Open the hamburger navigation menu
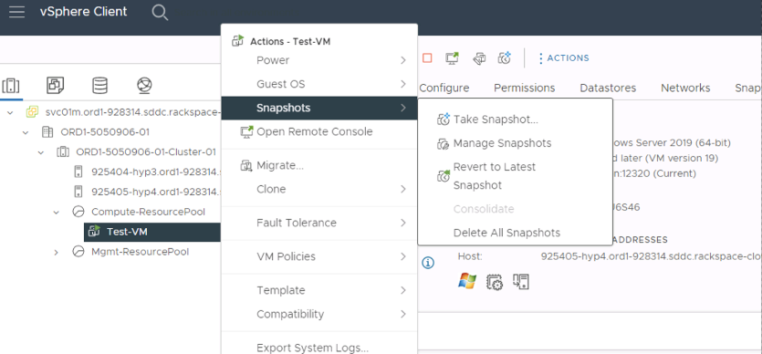Screen dimensions: 762x354 (16, 12)
